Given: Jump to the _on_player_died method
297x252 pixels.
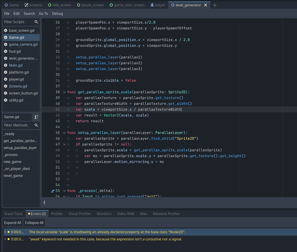Looking at the screenshot, I should coord(17,169).
